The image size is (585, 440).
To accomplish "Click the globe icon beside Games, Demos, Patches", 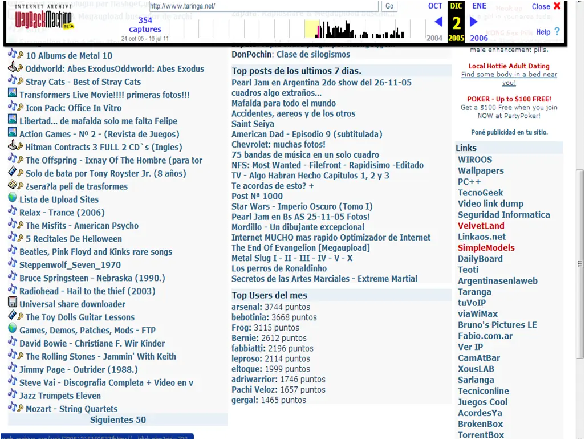I will coord(13,328).
